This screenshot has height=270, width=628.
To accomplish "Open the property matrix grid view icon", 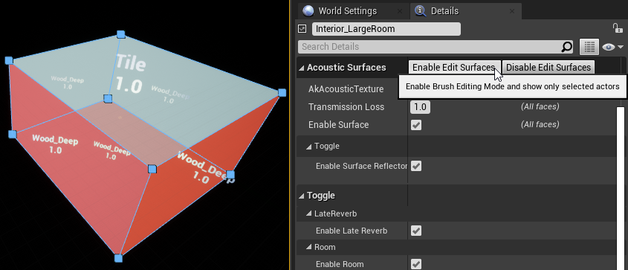I will coord(589,47).
